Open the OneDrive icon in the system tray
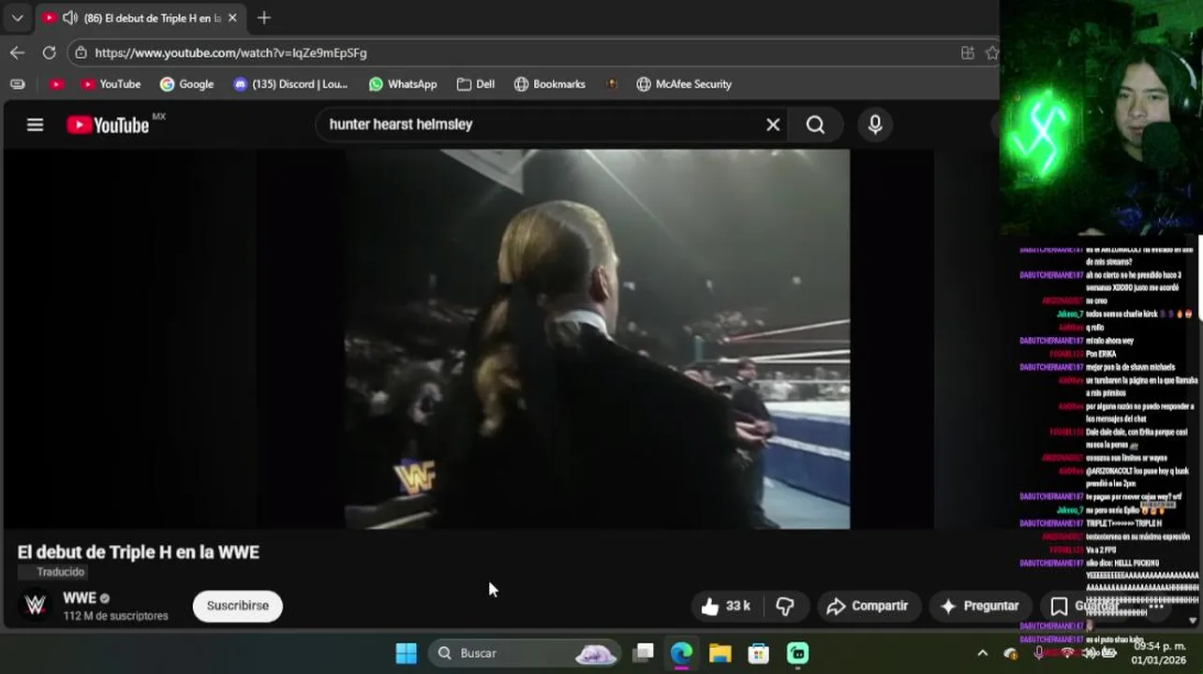 point(1011,652)
